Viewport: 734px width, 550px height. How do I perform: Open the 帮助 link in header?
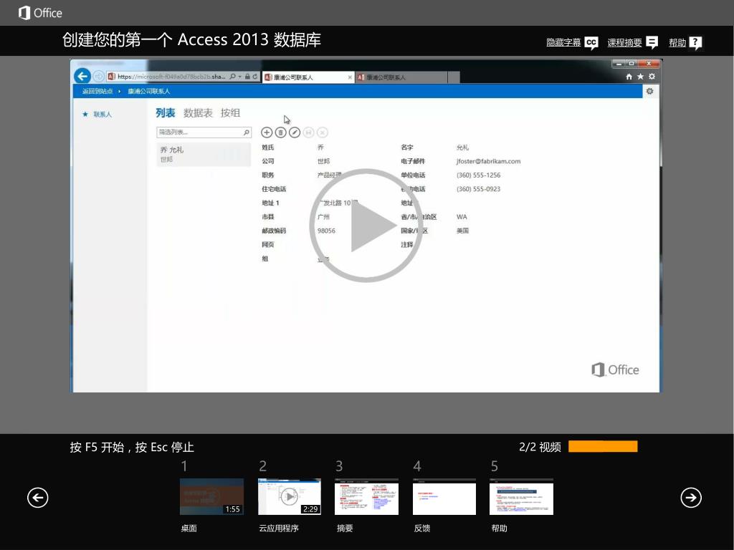pyautogui.click(x=677, y=42)
